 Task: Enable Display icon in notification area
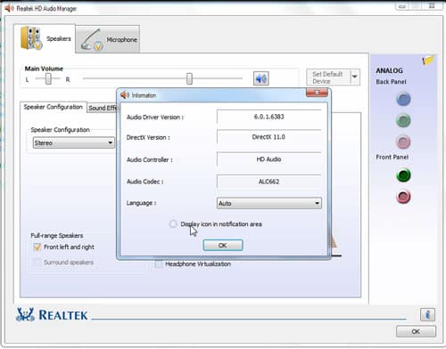point(173,223)
